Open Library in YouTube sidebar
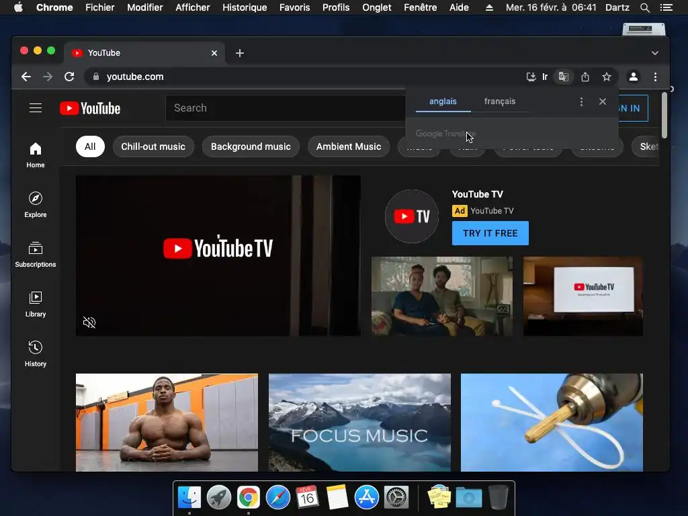The height and width of the screenshot is (516, 688). [x=36, y=304]
